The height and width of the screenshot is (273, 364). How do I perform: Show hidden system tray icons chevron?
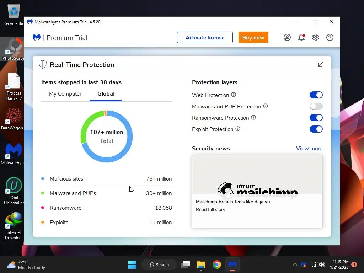click(x=295, y=264)
